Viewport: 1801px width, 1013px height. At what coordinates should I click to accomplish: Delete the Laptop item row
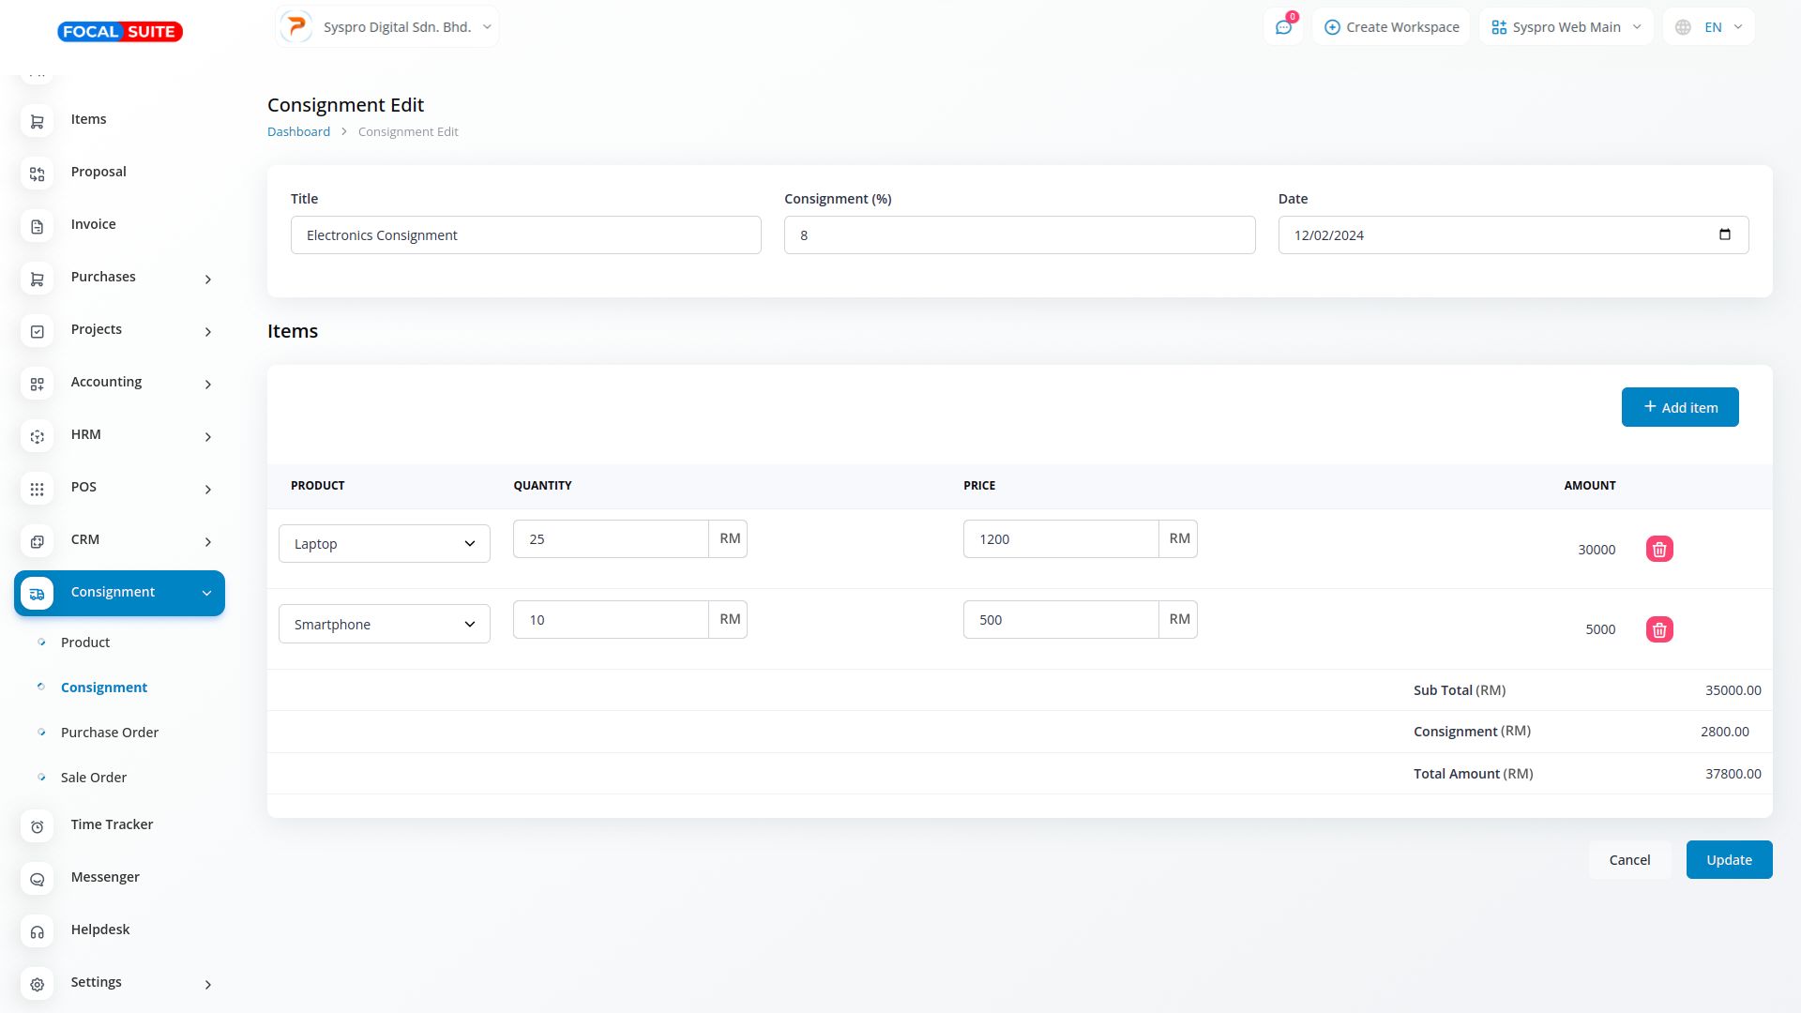tap(1658, 550)
